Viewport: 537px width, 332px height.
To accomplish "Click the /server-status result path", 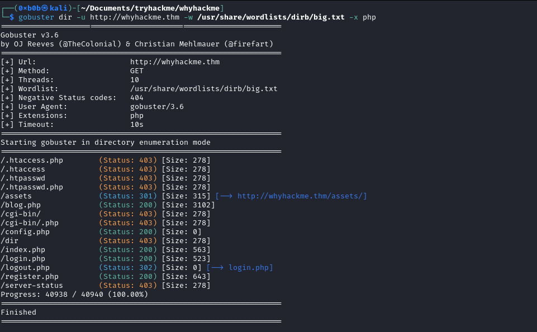I will tap(32, 286).
